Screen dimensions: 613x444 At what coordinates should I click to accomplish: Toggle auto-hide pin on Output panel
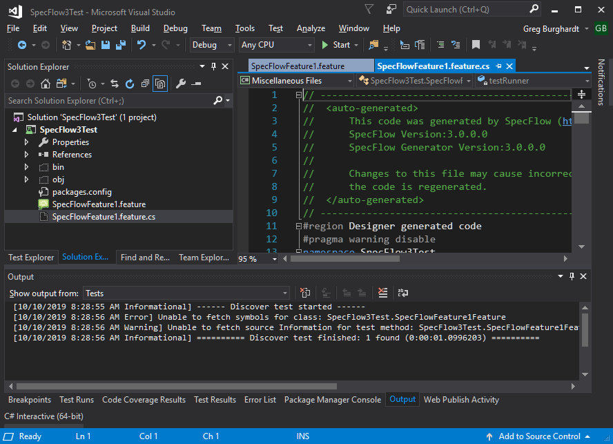coord(572,277)
